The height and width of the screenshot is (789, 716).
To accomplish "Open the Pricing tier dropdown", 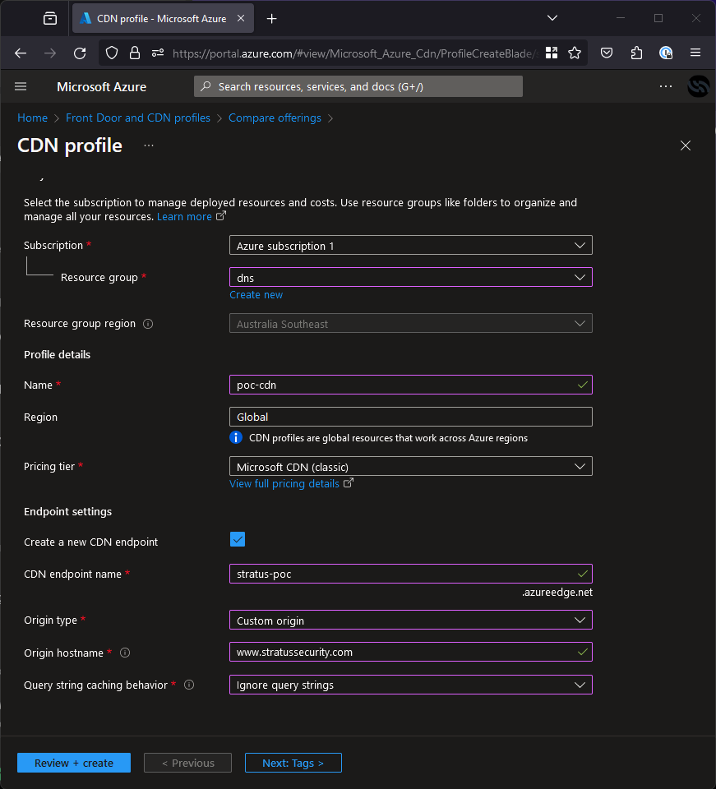I will pos(410,467).
